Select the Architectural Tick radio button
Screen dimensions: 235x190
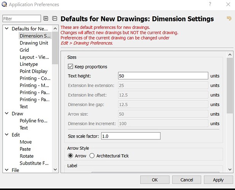click(x=92, y=156)
